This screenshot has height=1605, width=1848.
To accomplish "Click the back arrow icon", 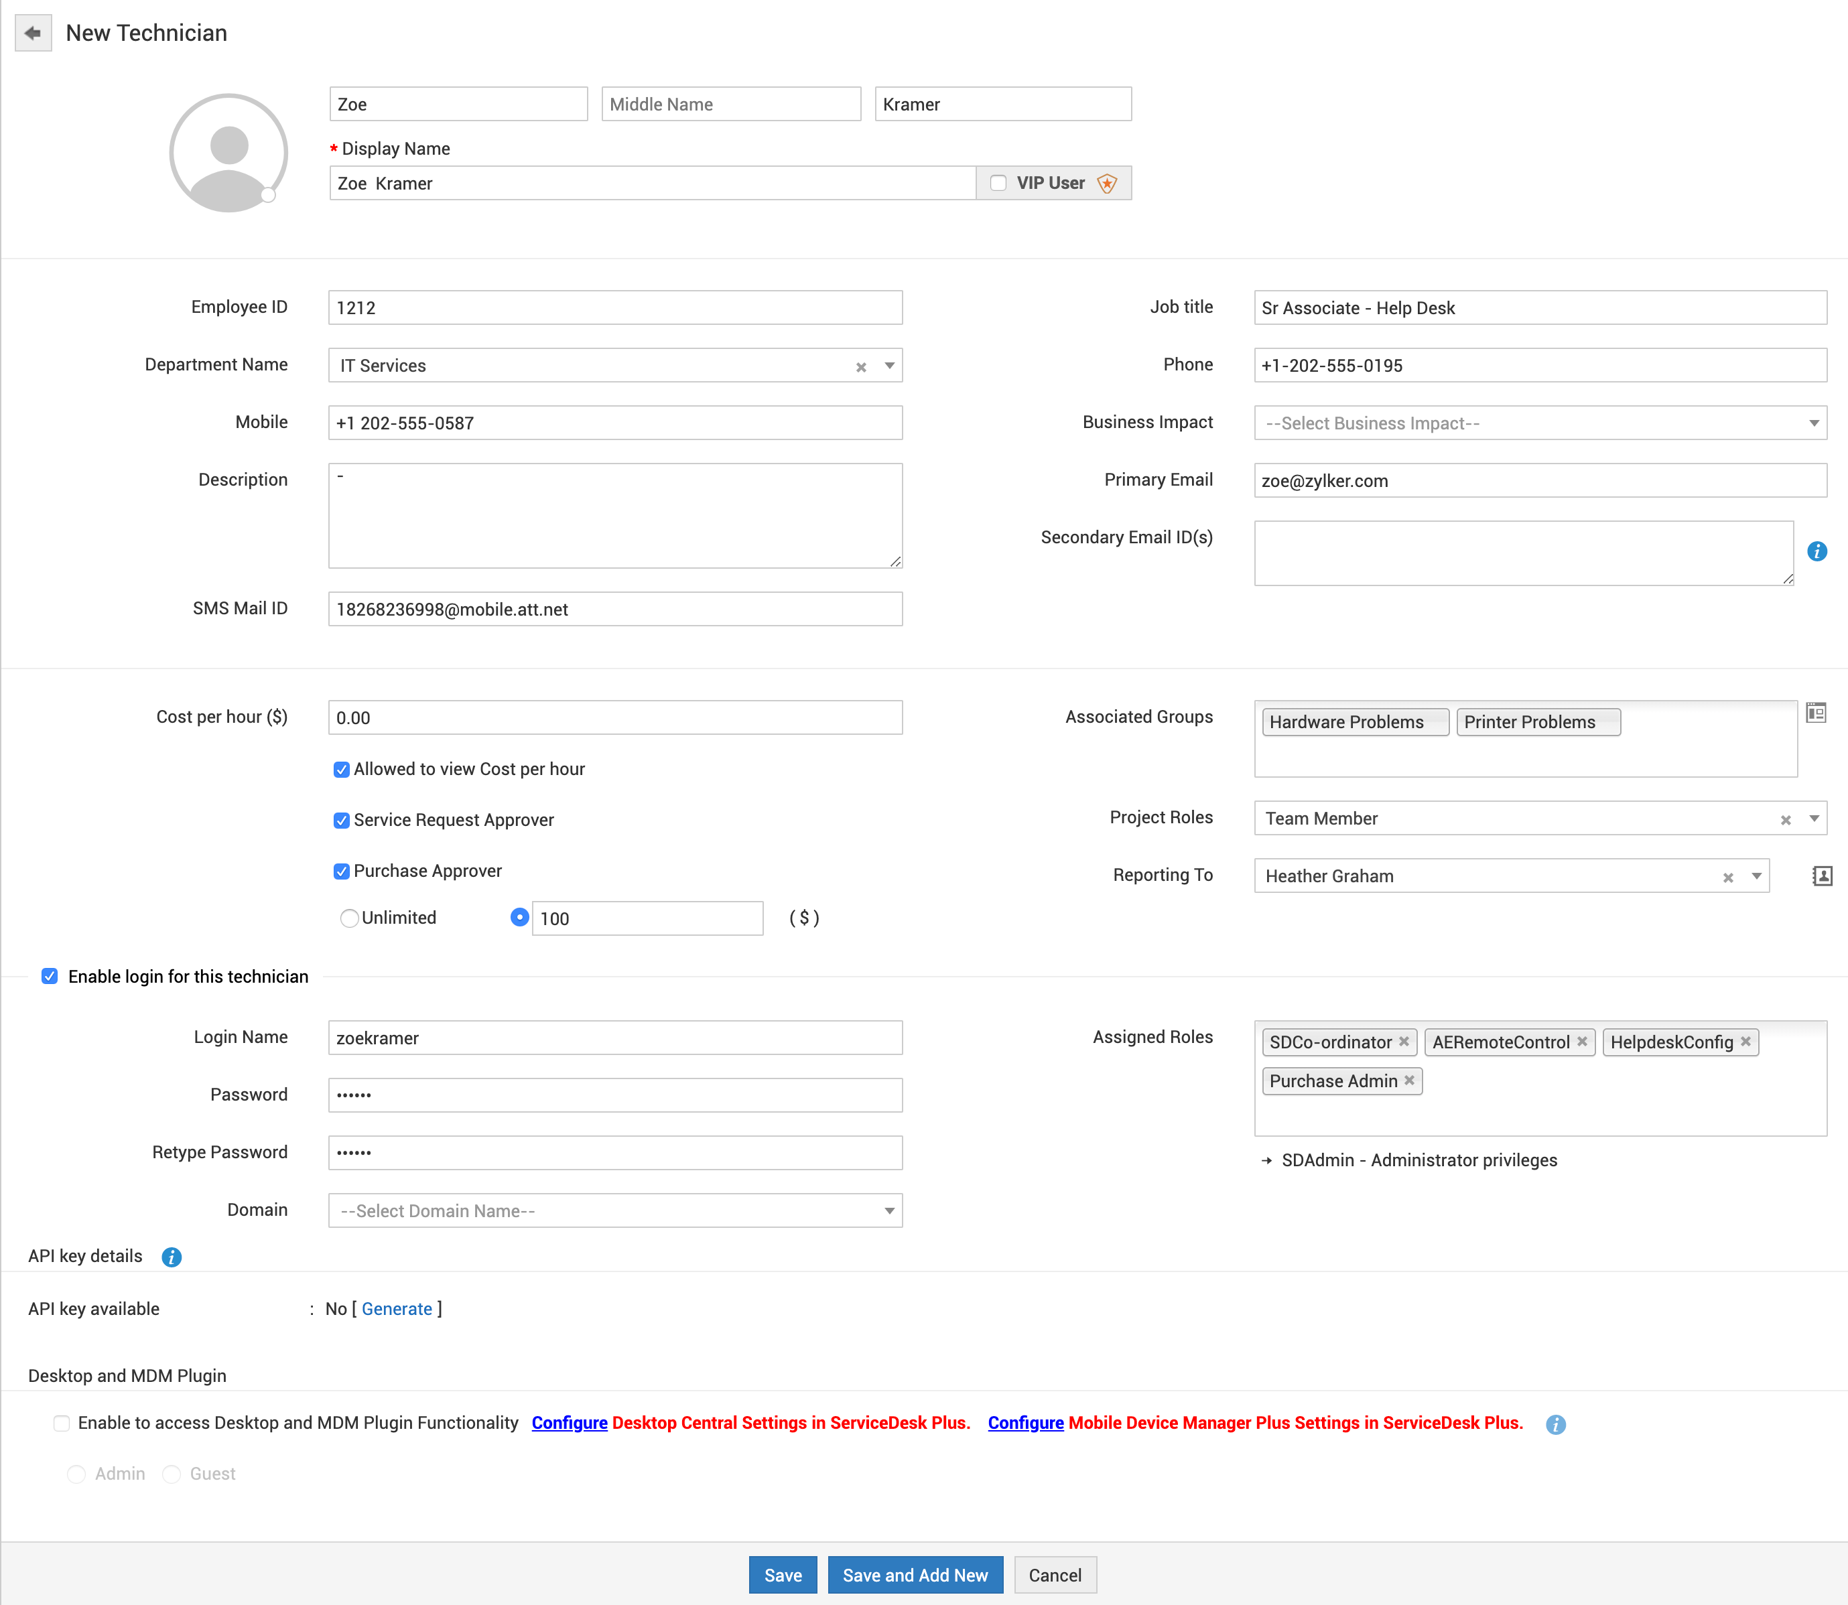I will click(33, 33).
